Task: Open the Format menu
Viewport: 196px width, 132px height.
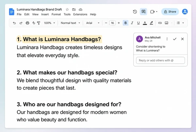Action: tap(56, 14)
